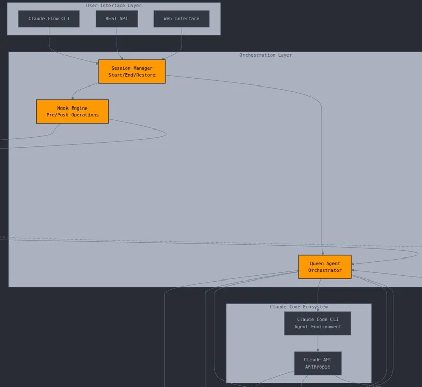This screenshot has width=422, height=387.
Task: Click the Hook Engine Pre/Post Operations box
Action: pos(72,112)
